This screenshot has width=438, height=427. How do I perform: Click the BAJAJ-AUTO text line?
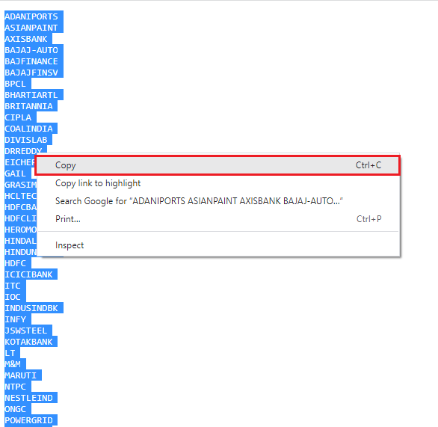coord(31,50)
